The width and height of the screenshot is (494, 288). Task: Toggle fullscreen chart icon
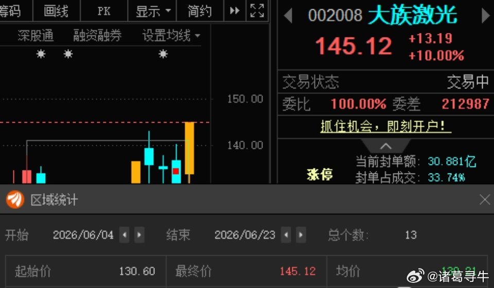coord(257,11)
